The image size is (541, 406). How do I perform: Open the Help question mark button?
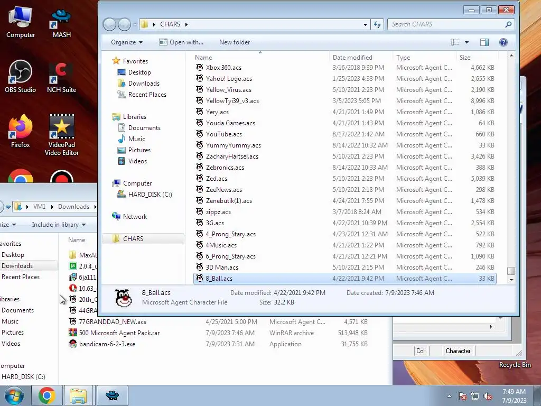(503, 42)
